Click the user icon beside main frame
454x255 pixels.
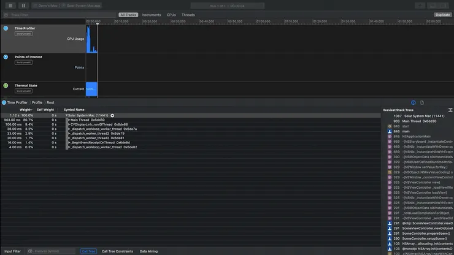(390, 131)
